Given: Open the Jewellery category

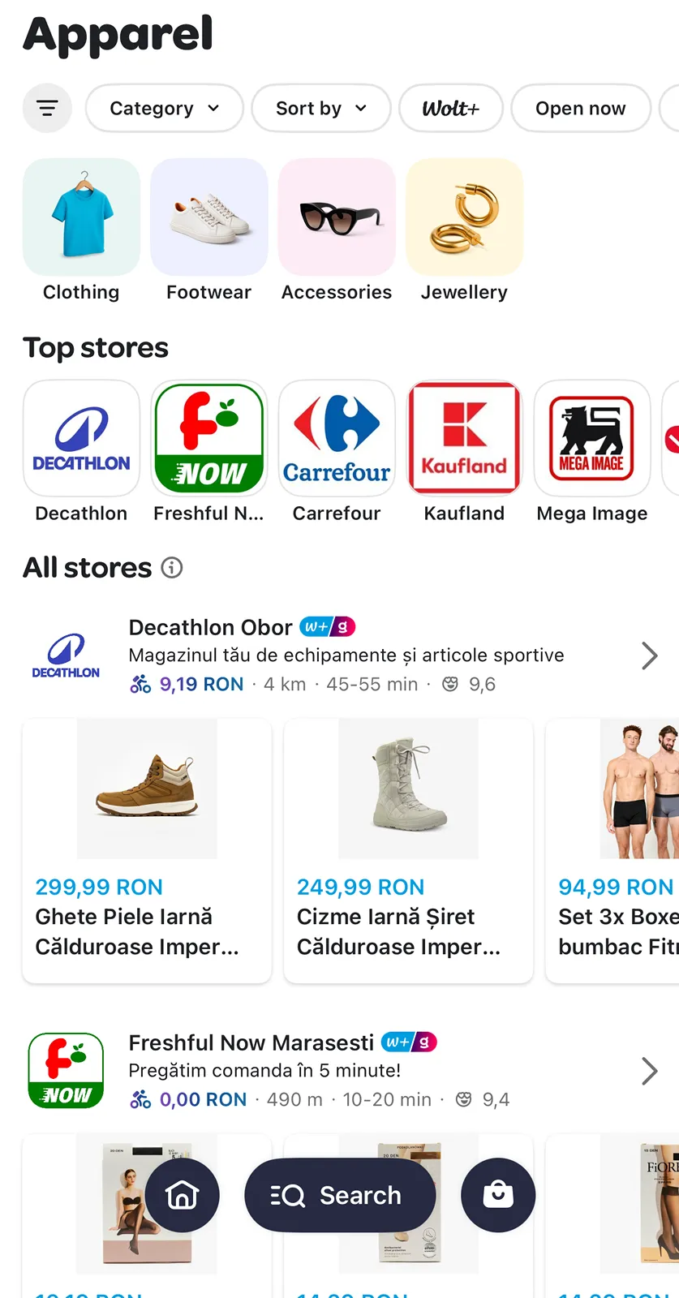Looking at the screenshot, I should 464,217.
